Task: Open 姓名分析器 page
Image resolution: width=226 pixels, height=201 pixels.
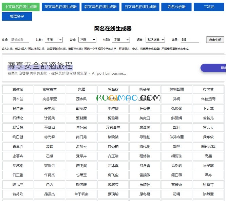Action: click(176, 7)
